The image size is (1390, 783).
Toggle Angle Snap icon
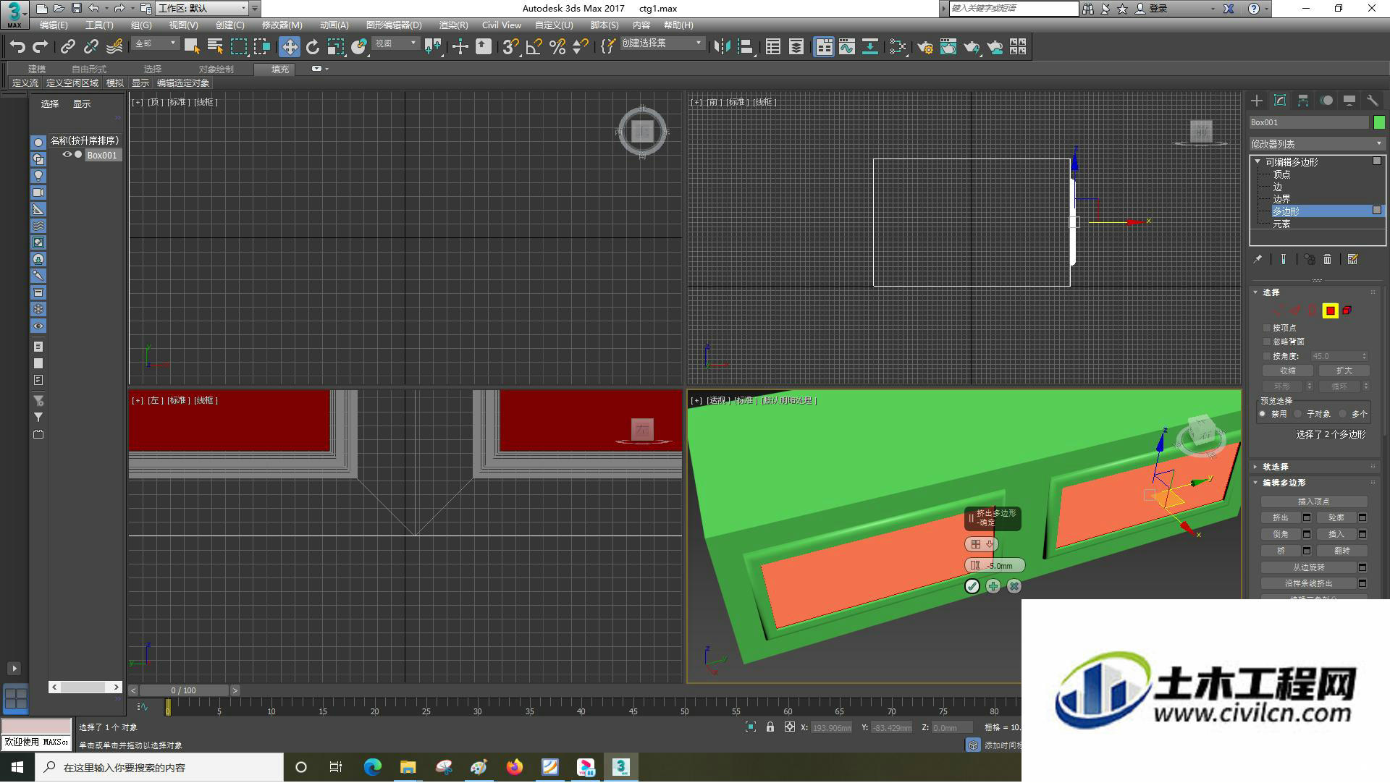(x=534, y=47)
